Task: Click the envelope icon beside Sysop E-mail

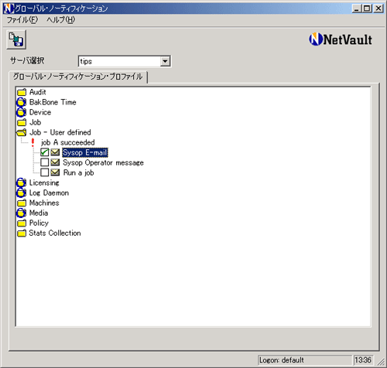Action: 55,152
